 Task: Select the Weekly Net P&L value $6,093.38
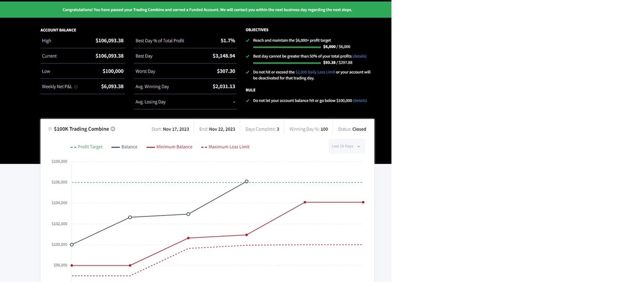tap(112, 87)
